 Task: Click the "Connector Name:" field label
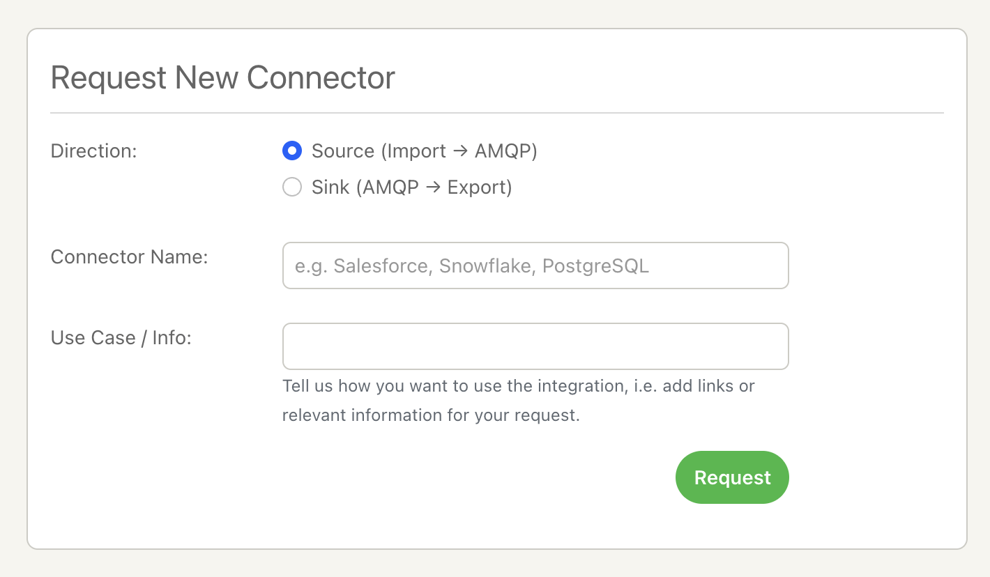130,257
